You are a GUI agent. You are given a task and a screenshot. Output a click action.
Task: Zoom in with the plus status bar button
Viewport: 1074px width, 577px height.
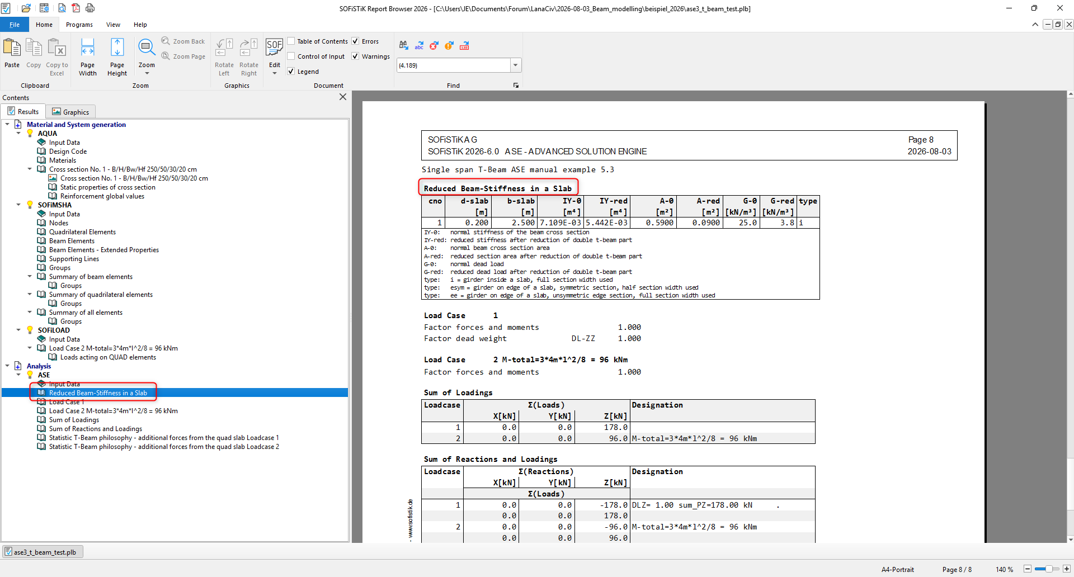click(1067, 569)
